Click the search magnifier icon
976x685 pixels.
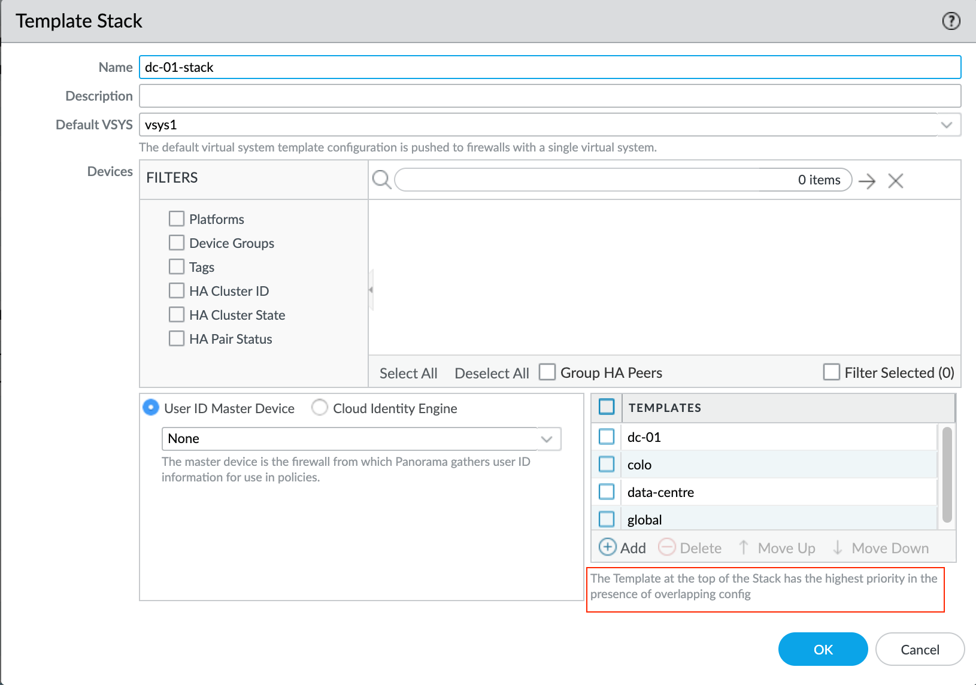click(x=381, y=179)
